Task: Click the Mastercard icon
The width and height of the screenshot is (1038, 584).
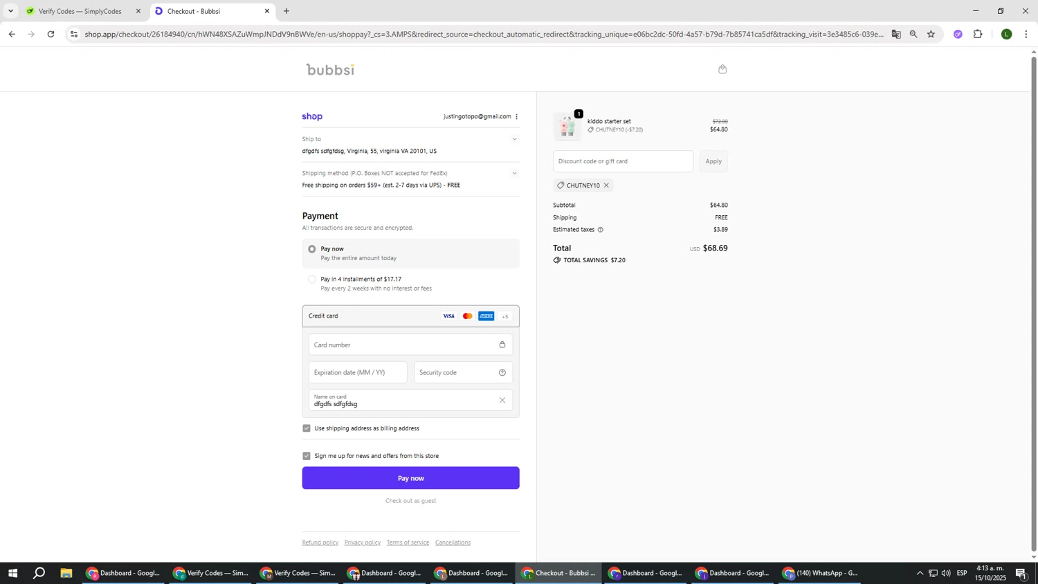Action: pos(468,316)
